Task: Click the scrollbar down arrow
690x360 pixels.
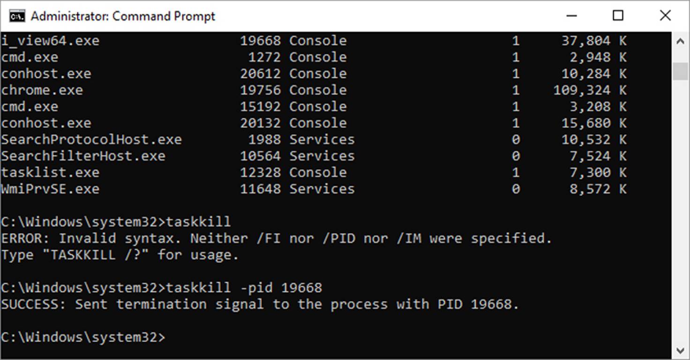Action: point(681,350)
